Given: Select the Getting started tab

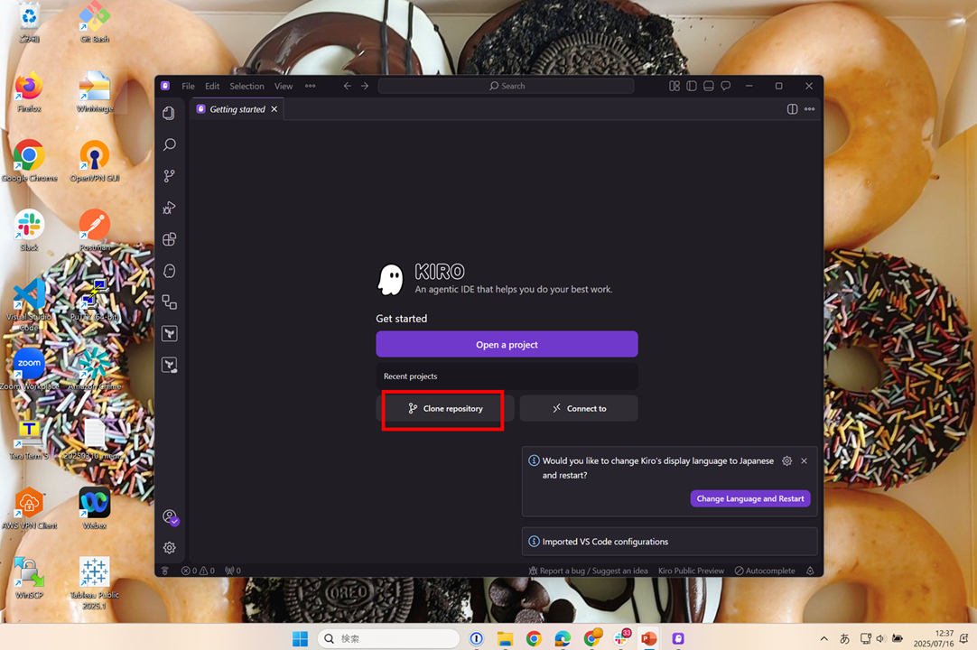Looking at the screenshot, I should 237,109.
